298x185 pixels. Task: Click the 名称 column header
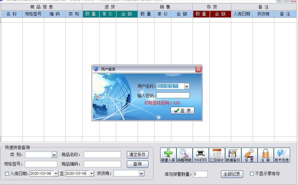(x=12, y=14)
